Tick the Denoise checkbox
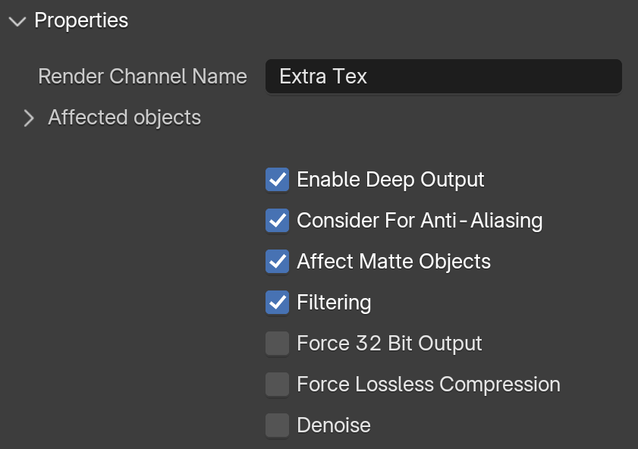Image resolution: width=638 pixels, height=449 pixels. point(278,425)
